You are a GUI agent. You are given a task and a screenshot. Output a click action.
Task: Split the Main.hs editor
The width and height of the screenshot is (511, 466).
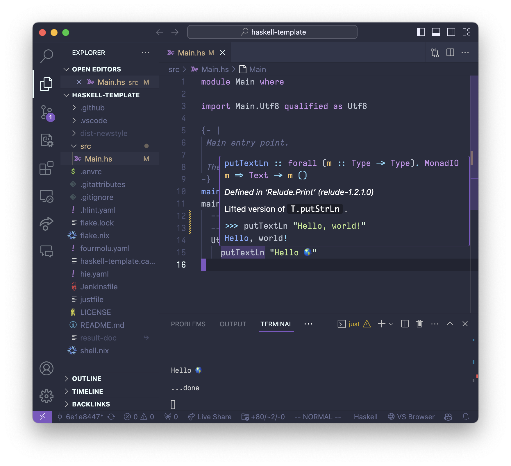point(450,53)
